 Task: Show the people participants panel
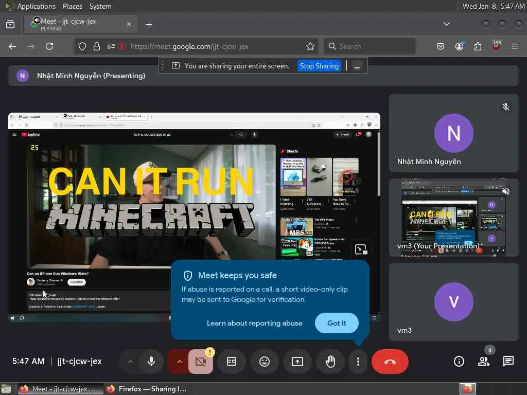click(484, 362)
